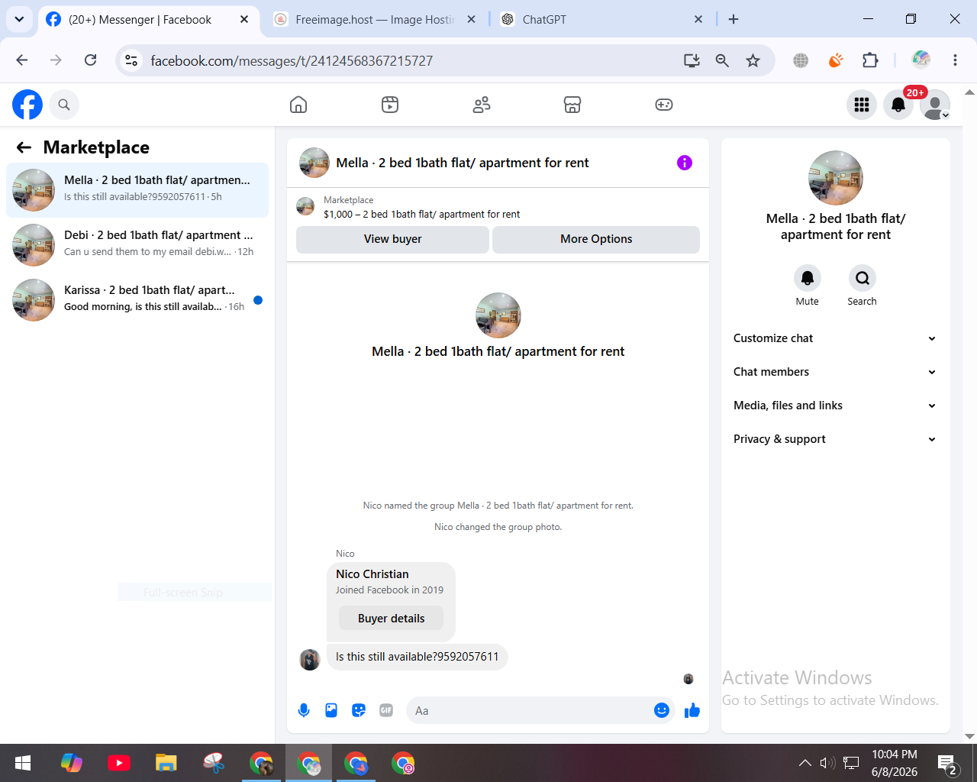Open a new browser tab
The image size is (977, 782).
click(734, 19)
